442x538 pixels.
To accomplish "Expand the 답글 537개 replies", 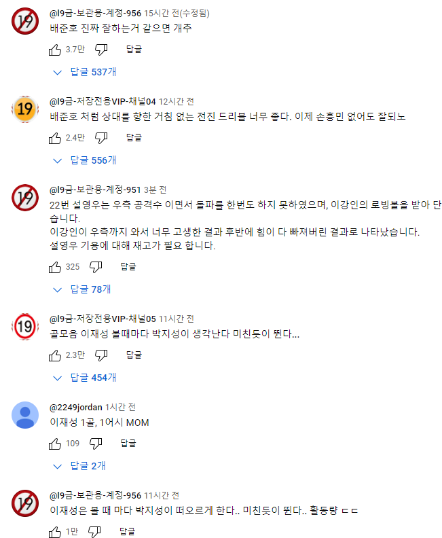I will (x=85, y=72).
